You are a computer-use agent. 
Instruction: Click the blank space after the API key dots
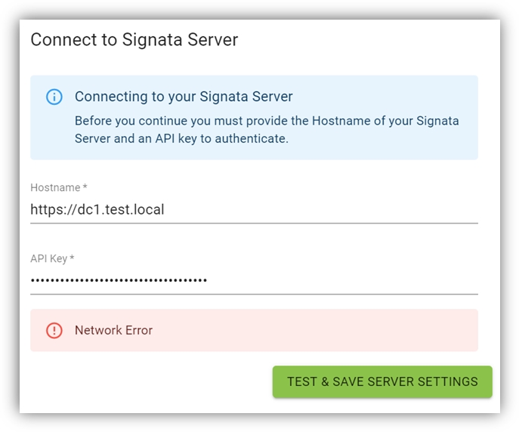[x=340, y=280]
